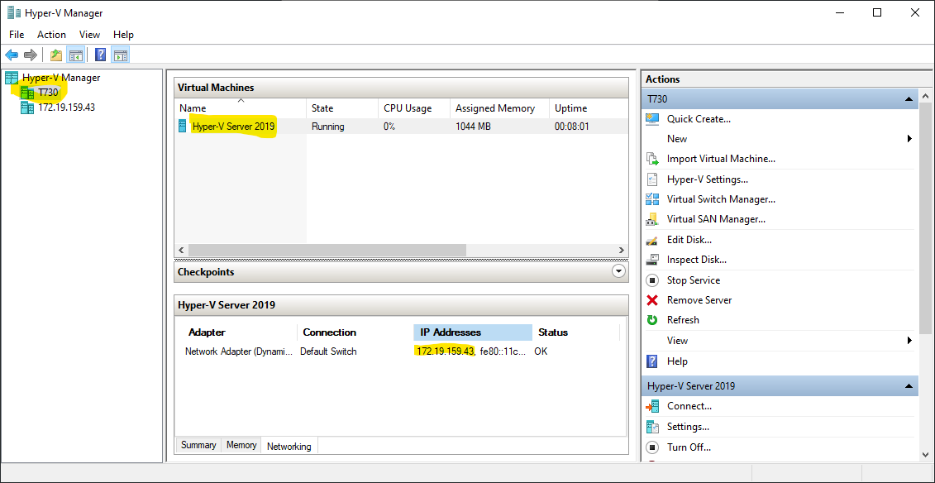The width and height of the screenshot is (935, 483).
Task: Sort by the Assigned Memory column header
Action: [x=499, y=108]
